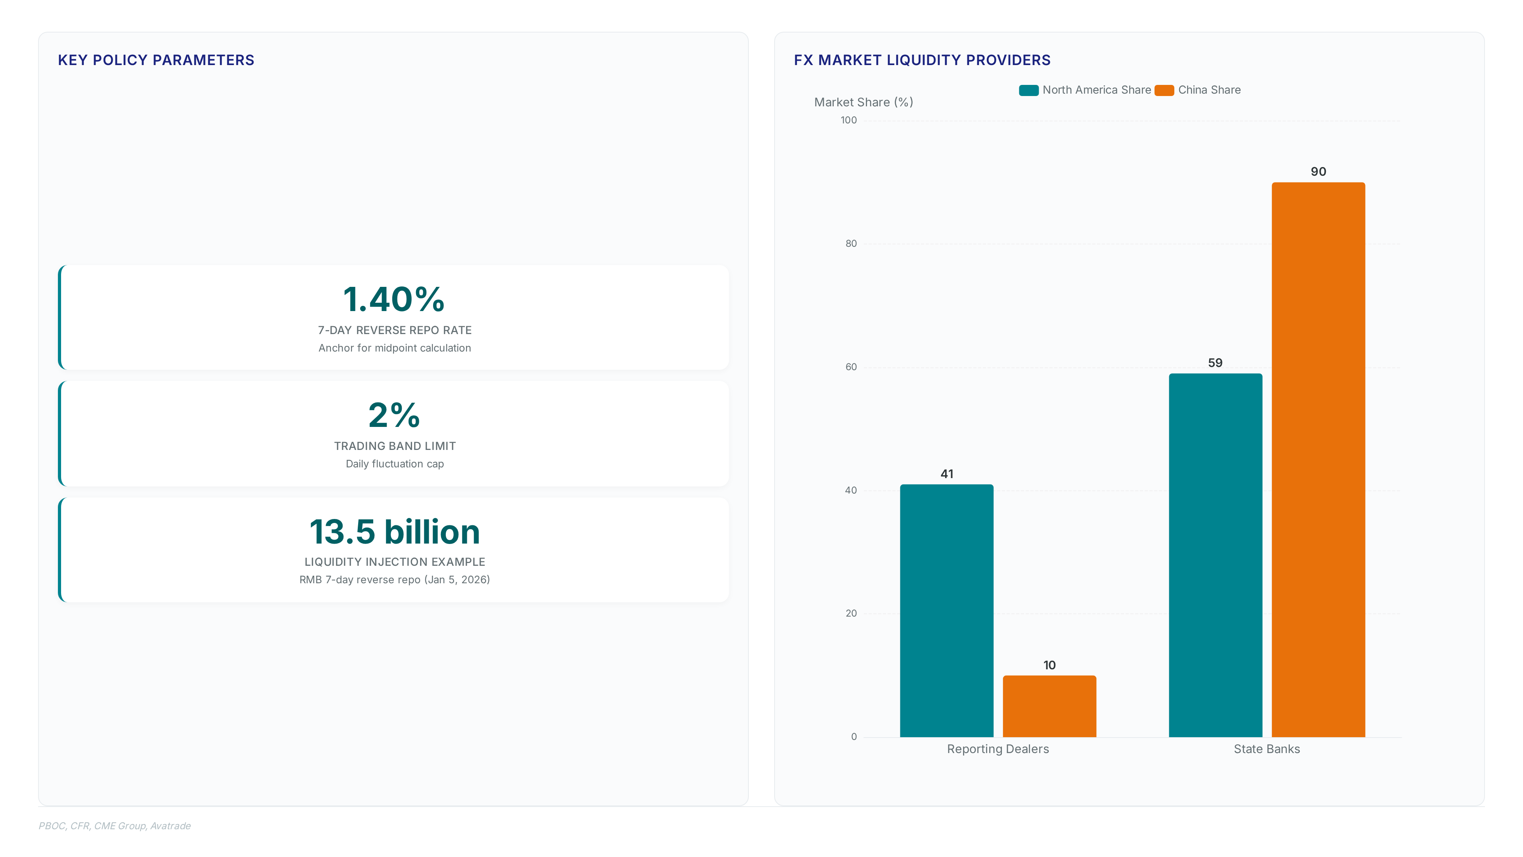
Task: Select the State Banks China bar
Action: point(1318,459)
